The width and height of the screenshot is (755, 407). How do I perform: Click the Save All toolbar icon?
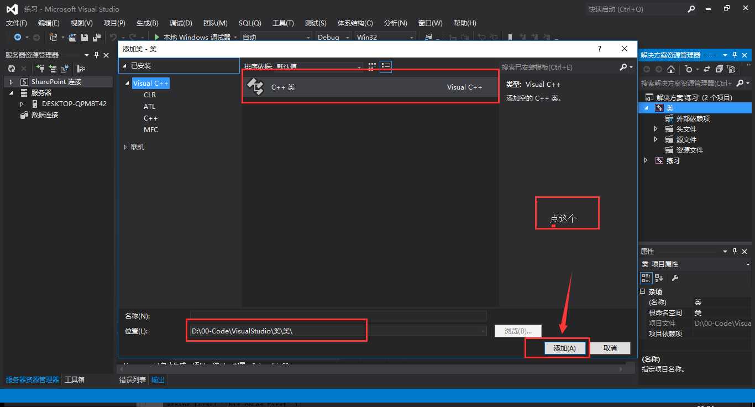pyautogui.click(x=97, y=37)
